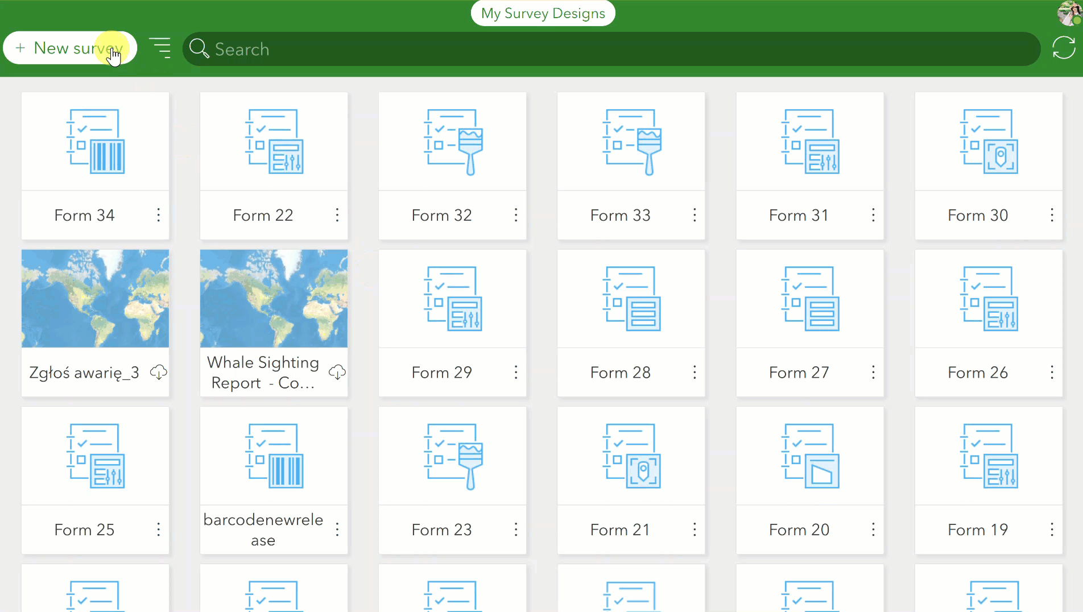Open the Whale Sighting Report map thumbnail

pos(274,299)
